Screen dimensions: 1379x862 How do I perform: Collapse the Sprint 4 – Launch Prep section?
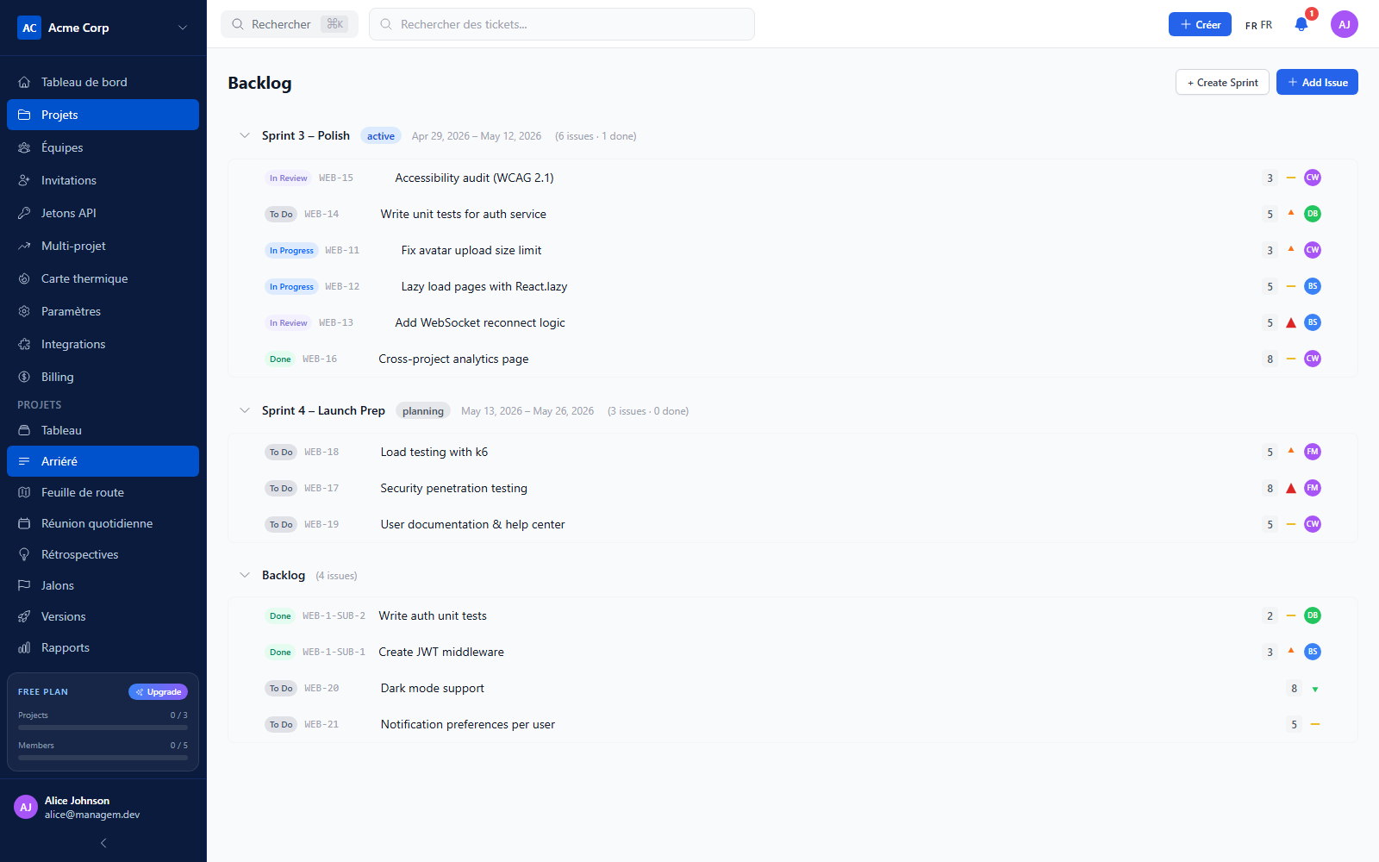pyautogui.click(x=245, y=410)
